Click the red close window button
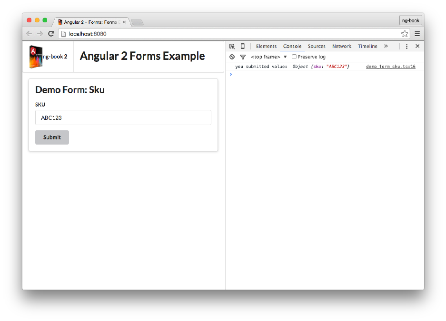The height and width of the screenshot is (321, 446). 29,20
